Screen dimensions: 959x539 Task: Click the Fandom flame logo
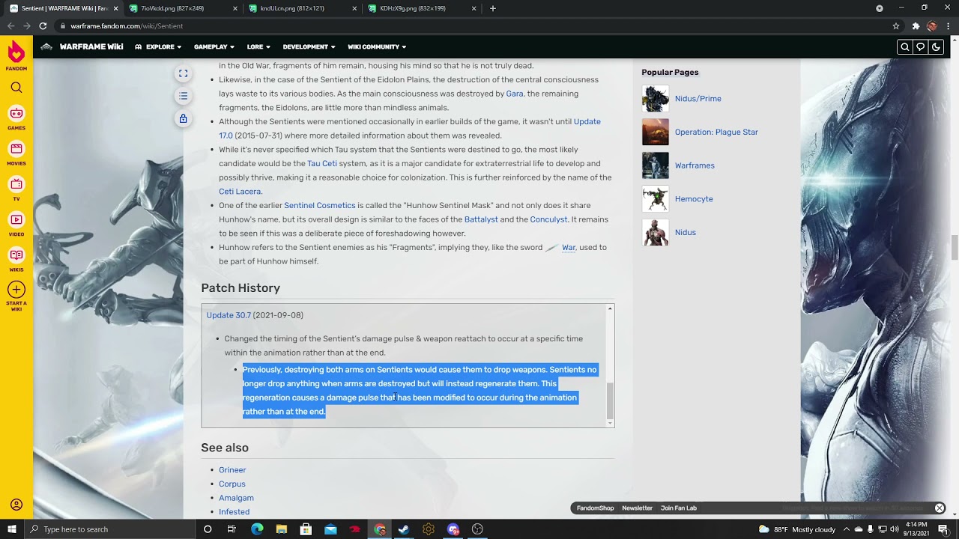(x=16, y=52)
